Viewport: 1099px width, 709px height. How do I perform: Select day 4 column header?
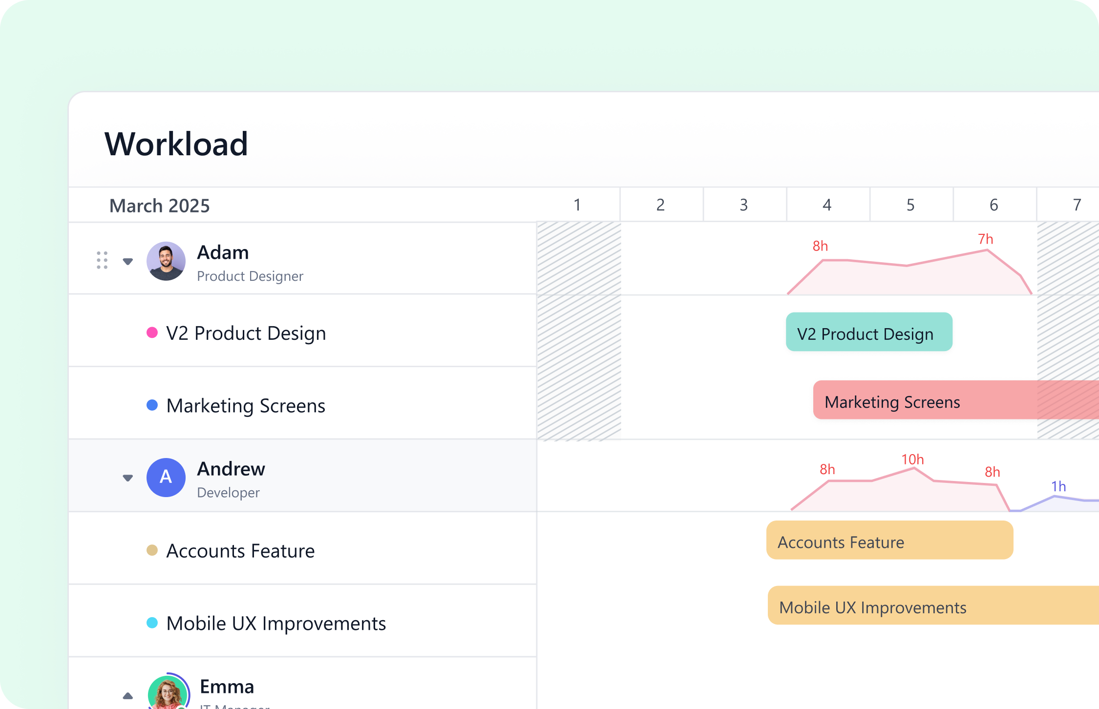pyautogui.click(x=827, y=205)
